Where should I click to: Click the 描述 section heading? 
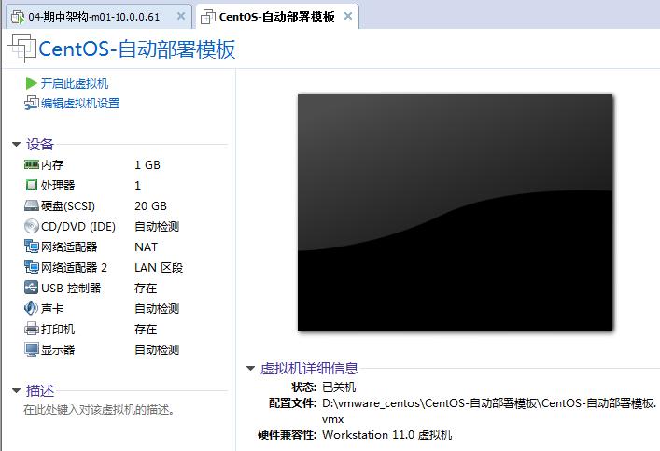pos(40,391)
